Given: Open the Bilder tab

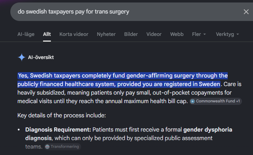Looking at the screenshot, I should tap(131, 34).
